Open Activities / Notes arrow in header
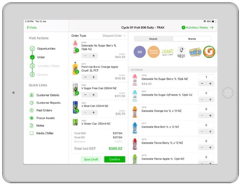This screenshot has height=185, width=241. (212, 28)
